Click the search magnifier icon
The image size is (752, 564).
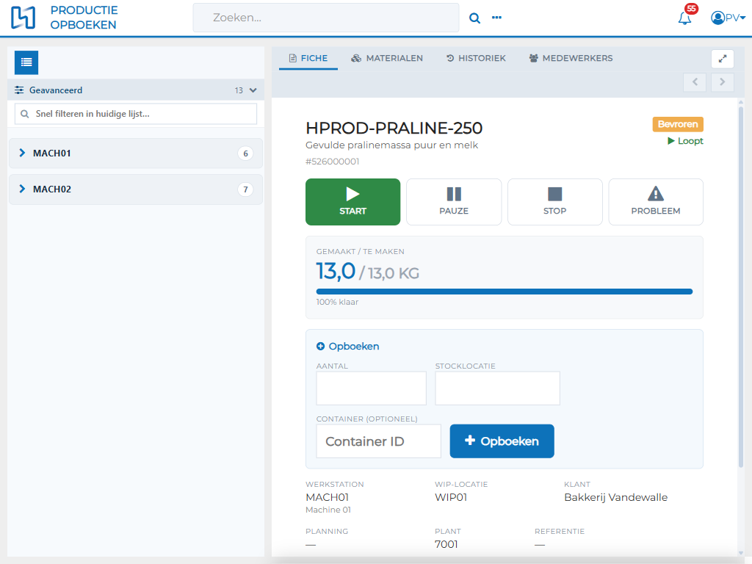[474, 18]
